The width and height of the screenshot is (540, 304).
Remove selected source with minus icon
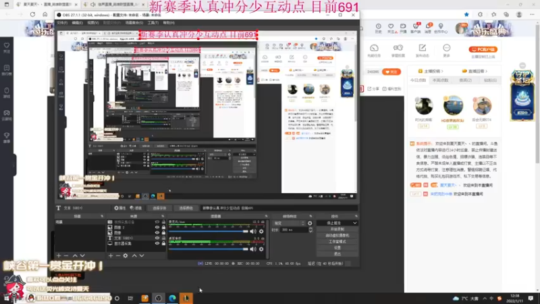tap(117, 256)
